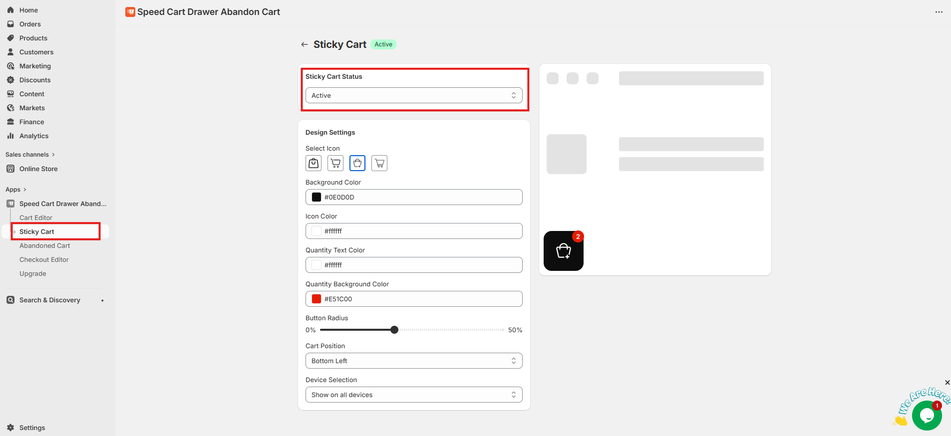The width and height of the screenshot is (951, 436).
Task: Choose the basket with plus icon option
Action: click(357, 163)
